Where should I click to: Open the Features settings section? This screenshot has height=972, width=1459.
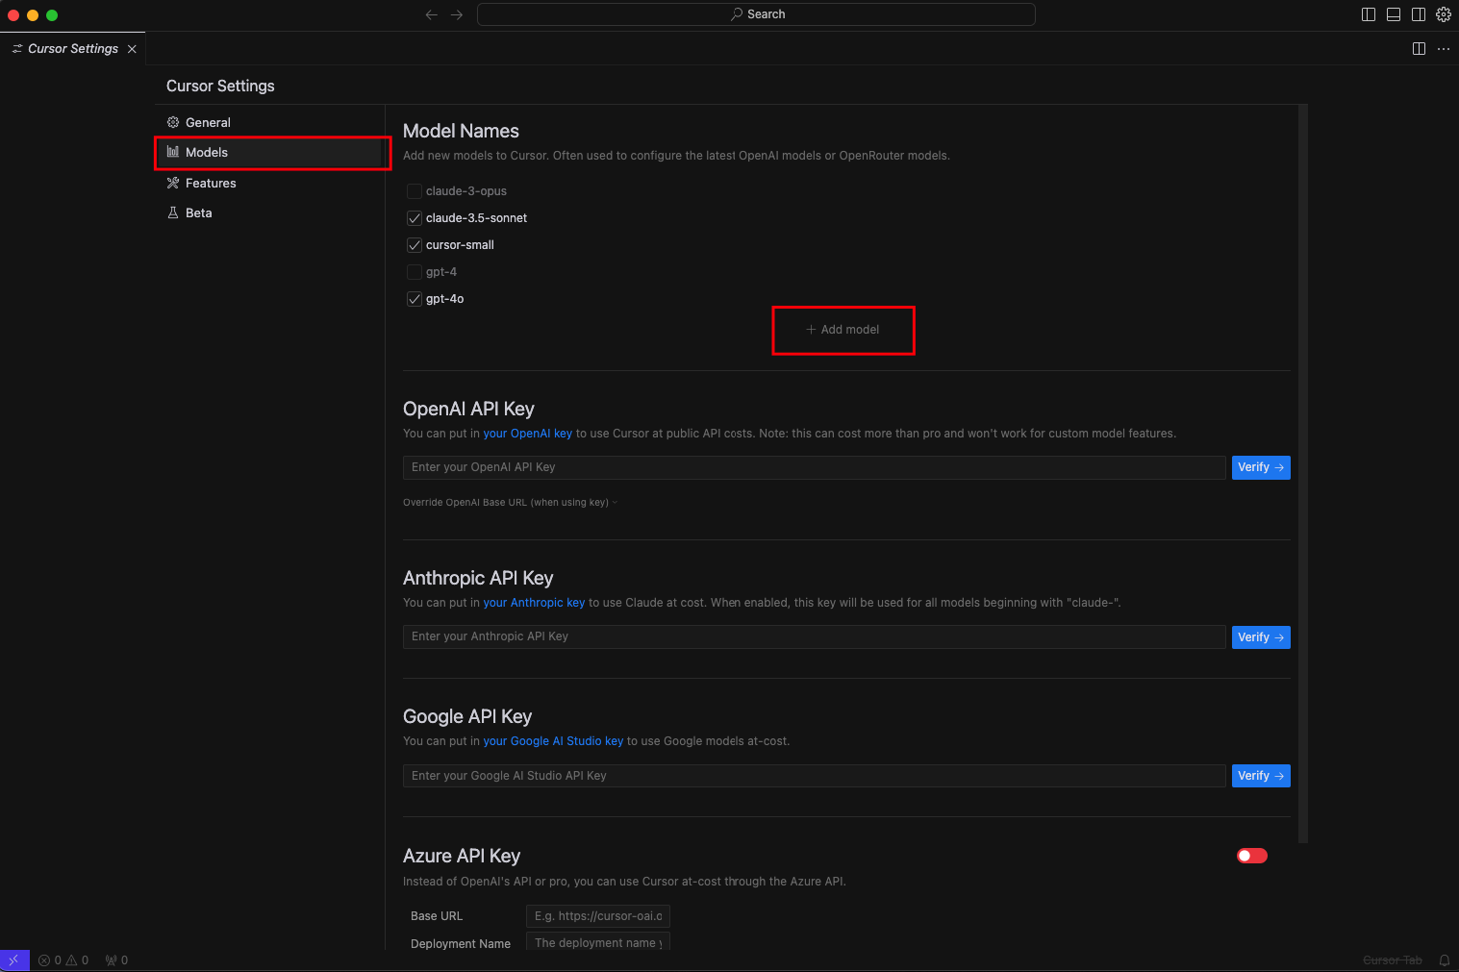[270, 183]
